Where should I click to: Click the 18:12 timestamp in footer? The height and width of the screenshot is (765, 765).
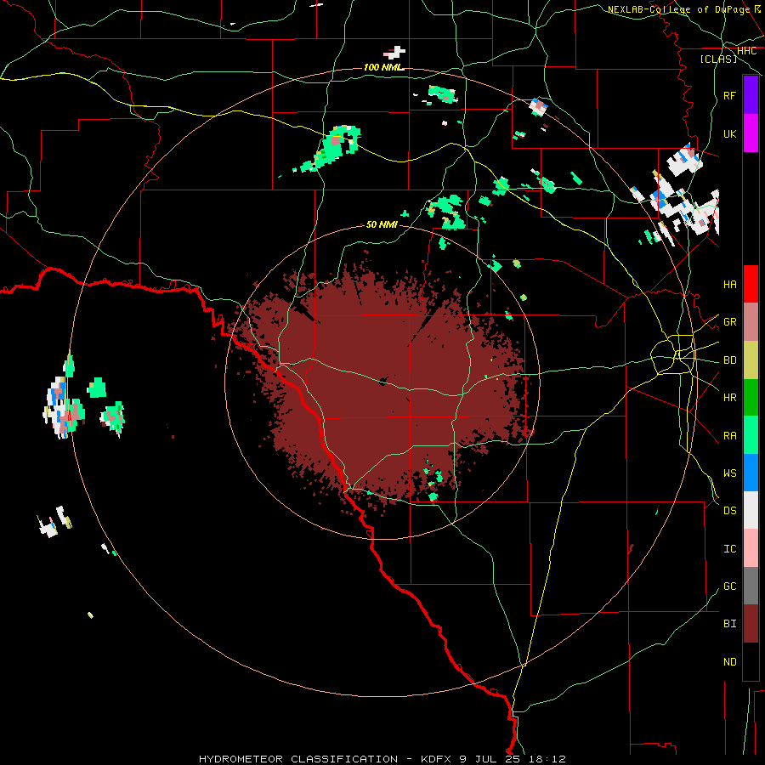(x=549, y=759)
